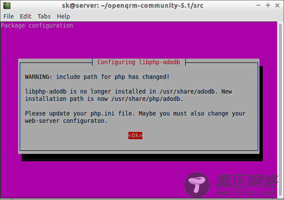This screenshot has width=284, height=200.
Task: Minimize the terminal window
Action: point(259,6)
